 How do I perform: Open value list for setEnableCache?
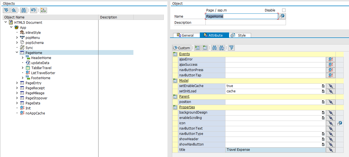coord(323,86)
